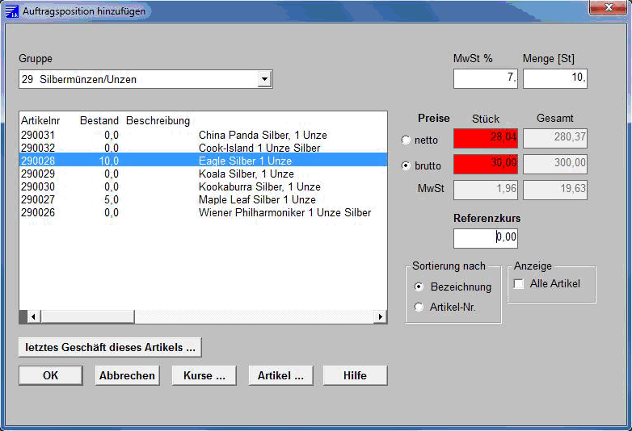Image resolution: width=632 pixels, height=431 pixels.
Task: Open Hilfe for this dialog
Action: tap(355, 375)
